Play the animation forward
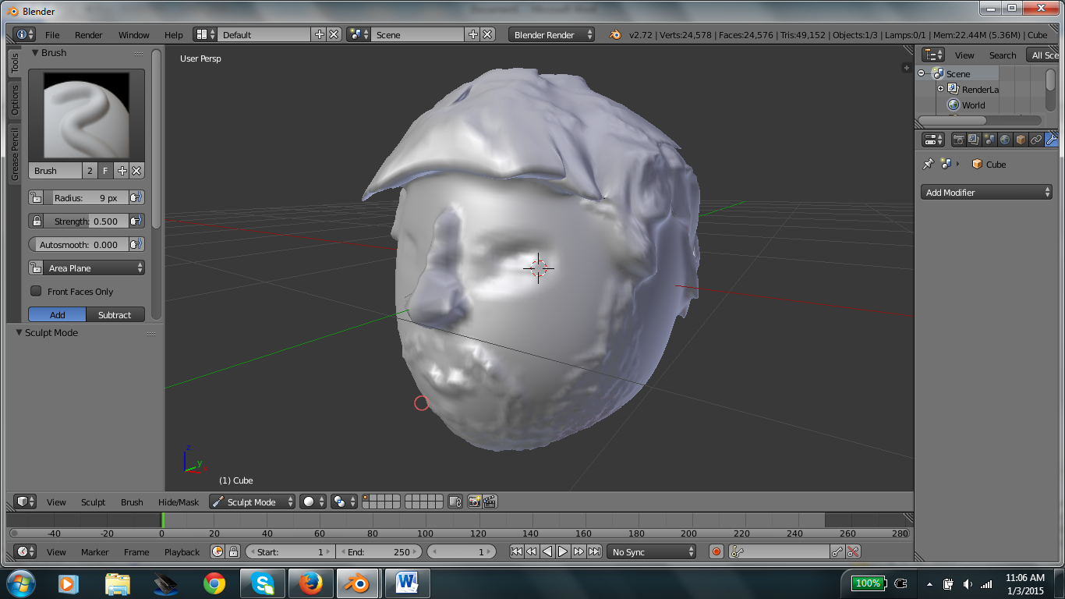 [x=563, y=552]
